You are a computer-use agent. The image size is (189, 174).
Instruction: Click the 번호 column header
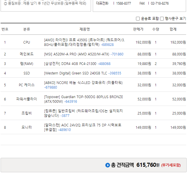coord(5,29)
